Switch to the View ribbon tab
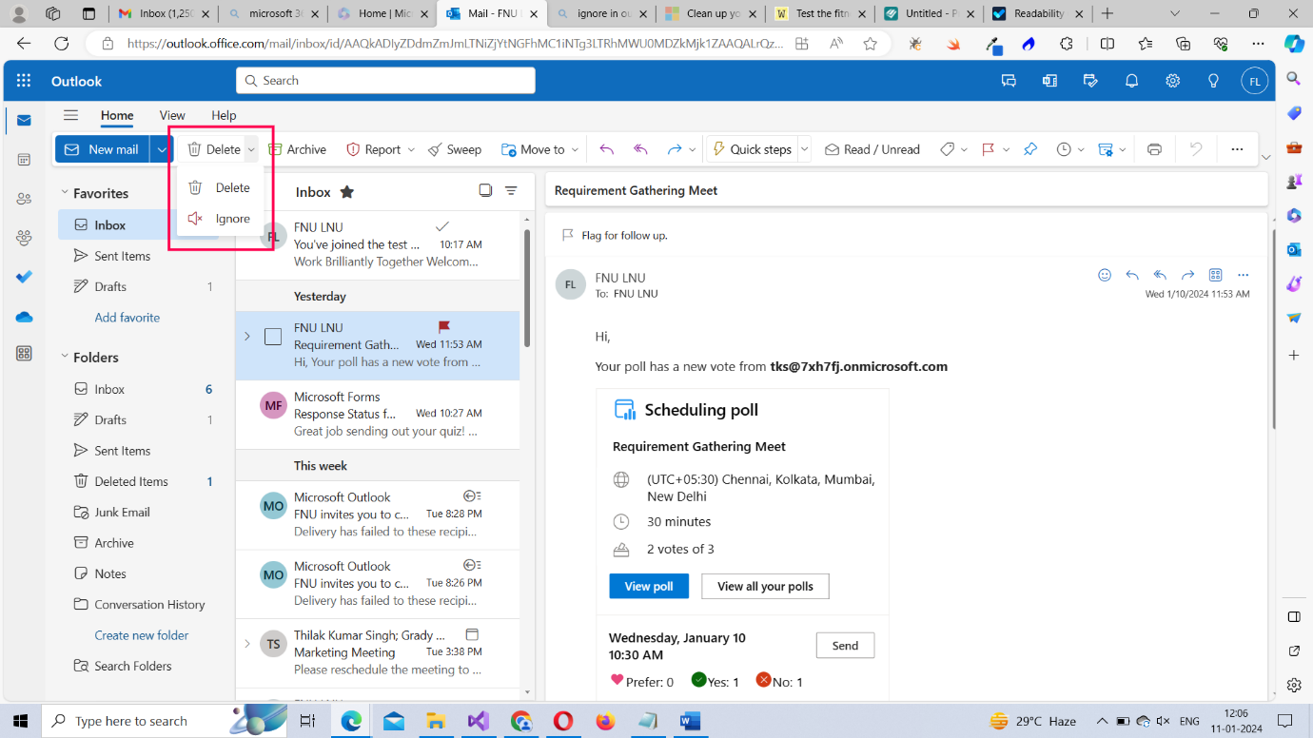Viewport: 1313px width, 738px height. pos(172,115)
